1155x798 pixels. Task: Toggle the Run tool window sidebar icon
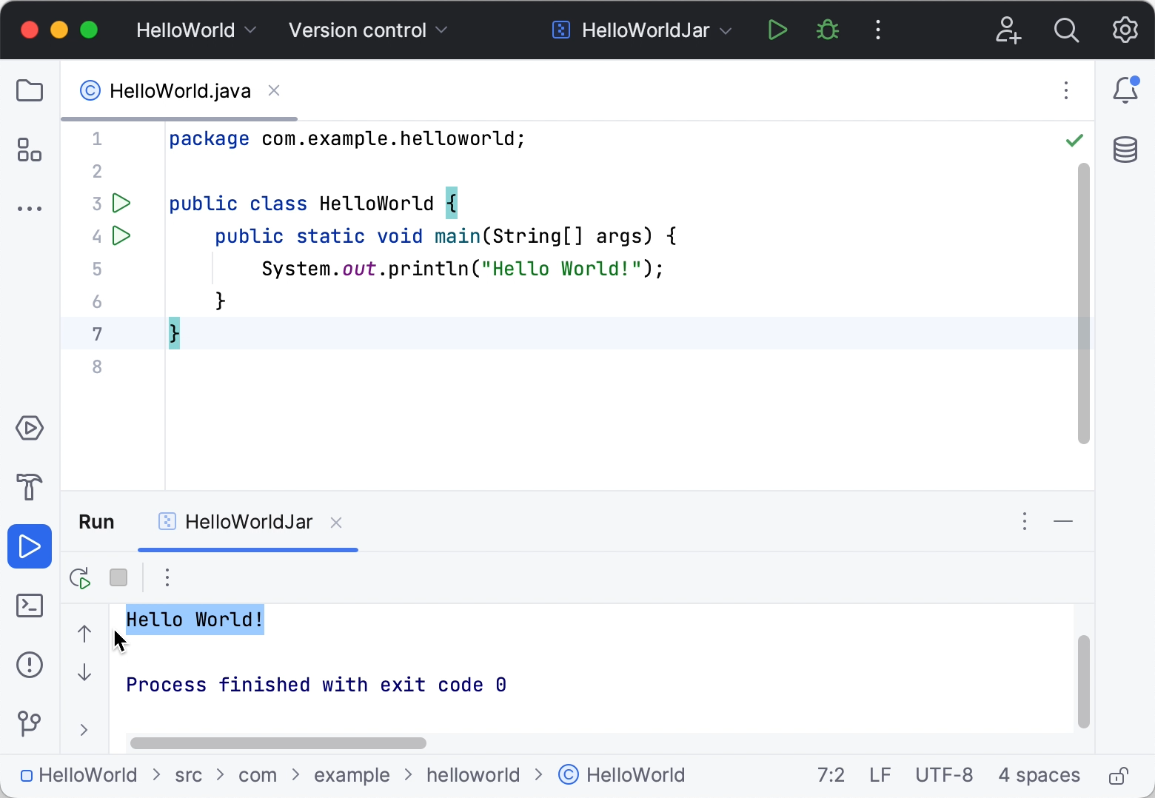30,546
